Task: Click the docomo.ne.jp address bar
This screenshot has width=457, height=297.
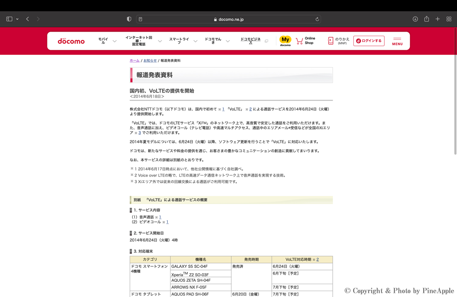Action: [x=228, y=19]
